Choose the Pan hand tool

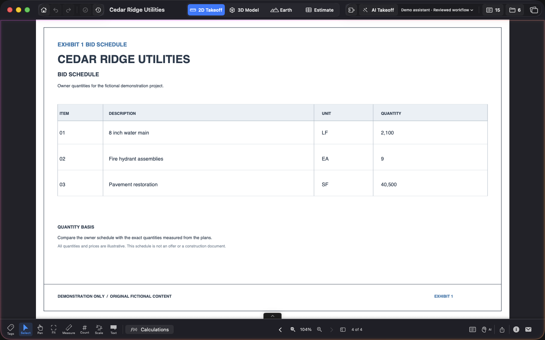coord(40,329)
